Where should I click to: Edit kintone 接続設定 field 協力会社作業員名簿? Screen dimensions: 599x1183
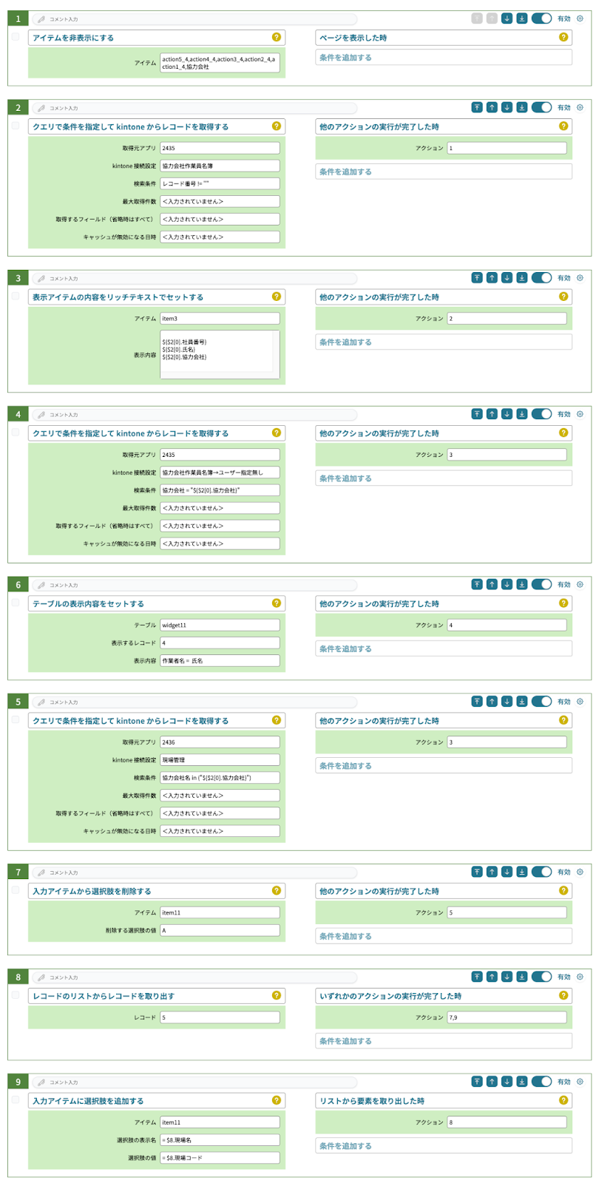click(220, 166)
